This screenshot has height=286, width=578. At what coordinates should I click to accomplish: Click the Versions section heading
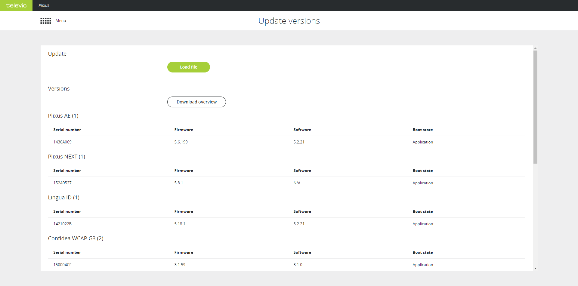point(59,89)
